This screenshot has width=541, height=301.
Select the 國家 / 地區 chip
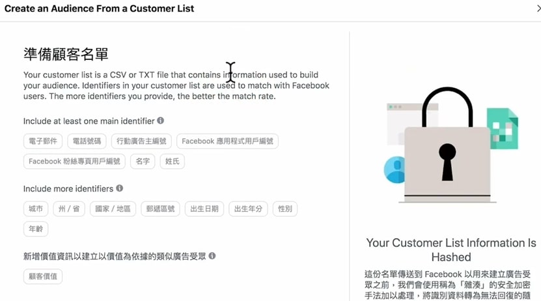pyautogui.click(x=113, y=209)
